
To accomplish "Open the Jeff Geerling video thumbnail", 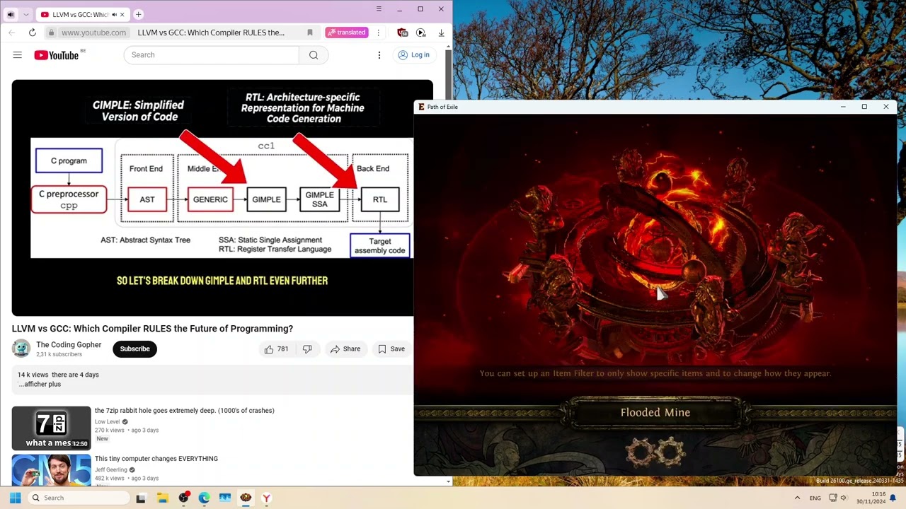I will click(52, 470).
